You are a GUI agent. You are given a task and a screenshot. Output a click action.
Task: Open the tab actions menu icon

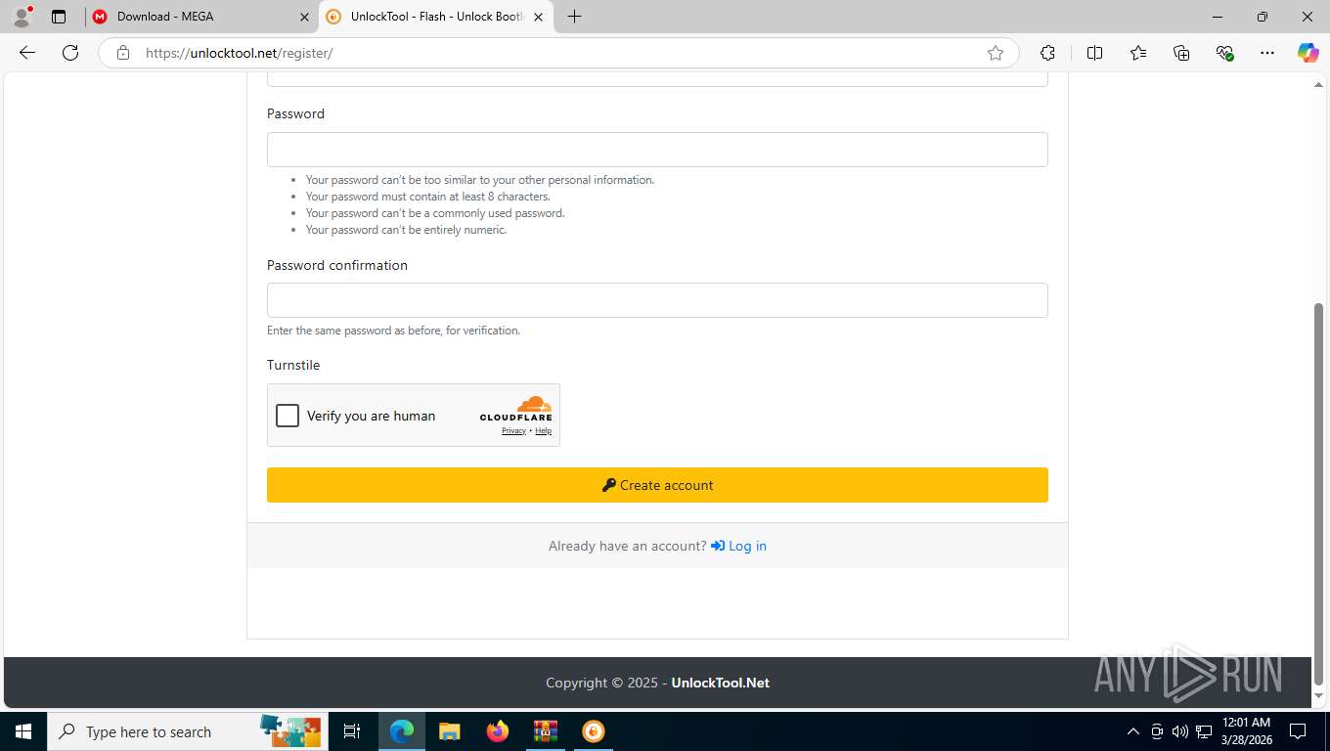pyautogui.click(x=59, y=17)
